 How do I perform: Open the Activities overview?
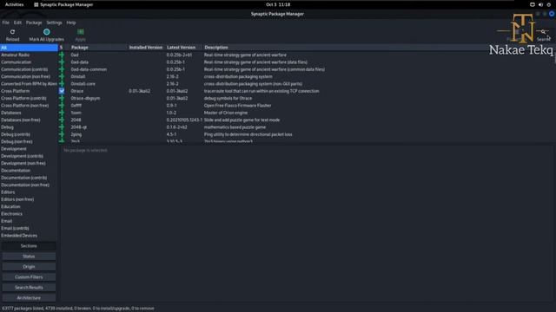(14, 4)
